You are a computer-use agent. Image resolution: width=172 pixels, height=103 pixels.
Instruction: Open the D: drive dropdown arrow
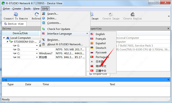click(x=37, y=50)
